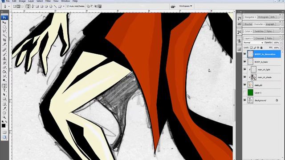The image size is (285, 160).
Task: Select the Magic Wand tool
Action: pyautogui.click(x=4, y=36)
